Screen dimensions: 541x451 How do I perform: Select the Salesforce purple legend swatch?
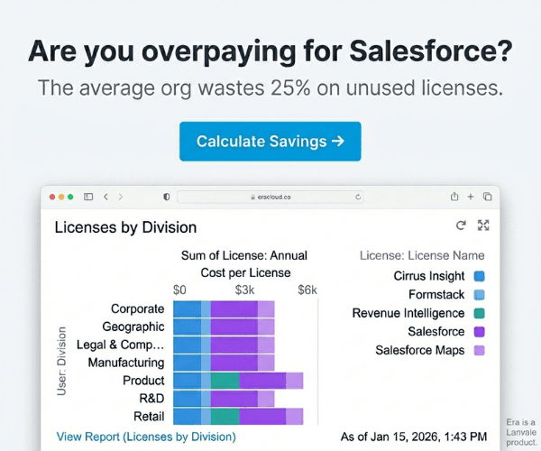coord(480,332)
